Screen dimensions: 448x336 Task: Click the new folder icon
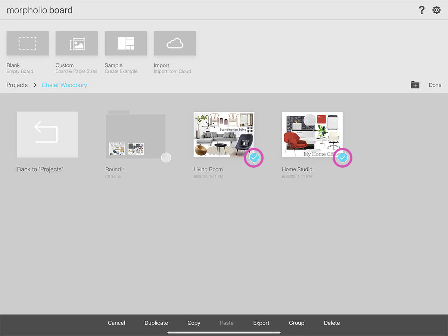click(415, 85)
